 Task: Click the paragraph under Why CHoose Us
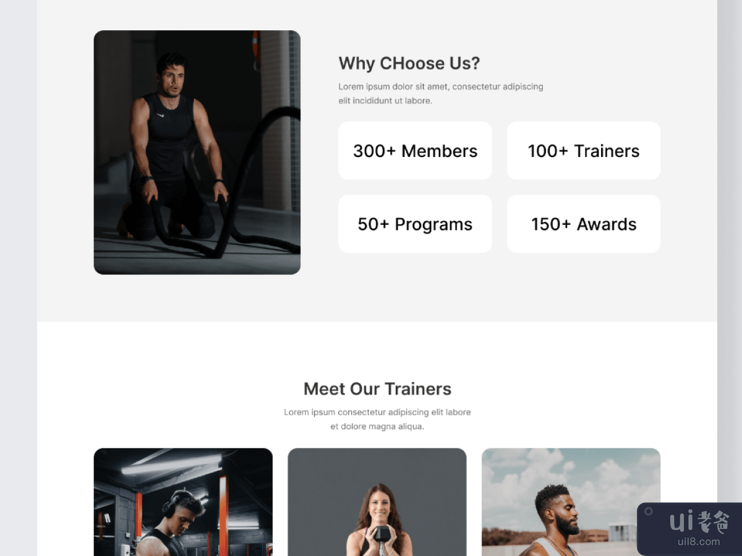pos(441,93)
